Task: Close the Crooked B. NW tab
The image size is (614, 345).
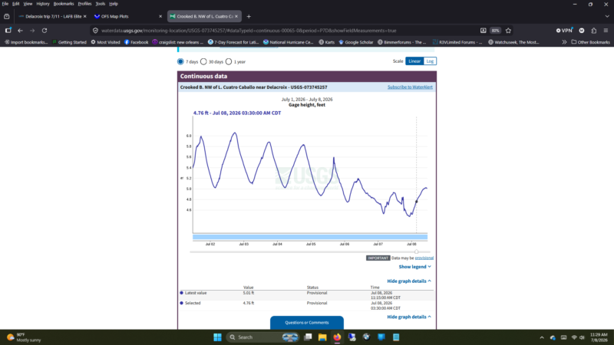Action: [236, 16]
